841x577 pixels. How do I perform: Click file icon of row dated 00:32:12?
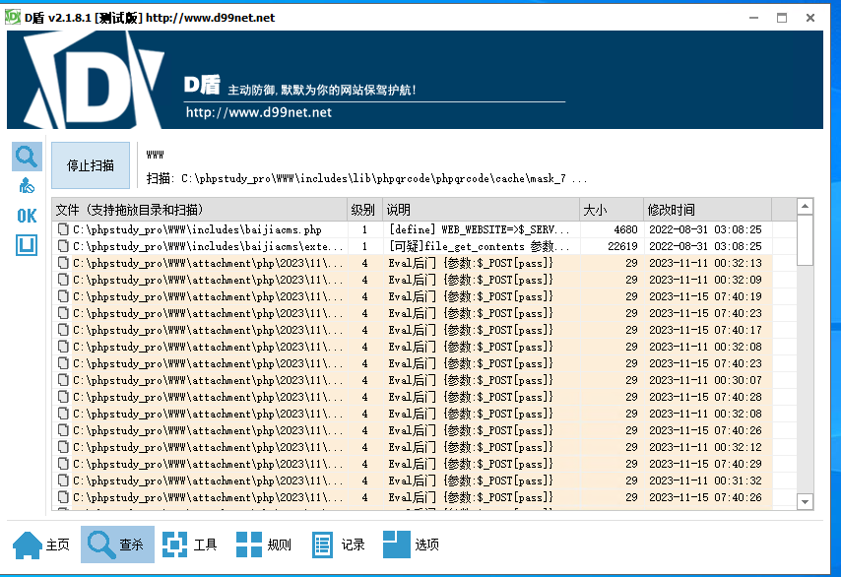click(x=63, y=447)
